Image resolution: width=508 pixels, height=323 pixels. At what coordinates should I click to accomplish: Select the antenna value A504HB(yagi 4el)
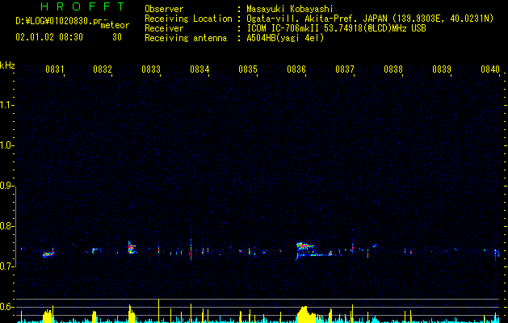click(285, 38)
